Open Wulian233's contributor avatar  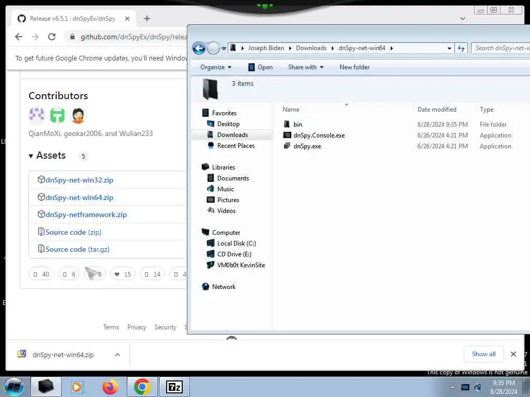[78, 115]
